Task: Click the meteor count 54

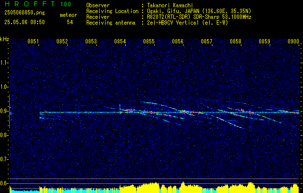Action: pyautogui.click(x=70, y=22)
